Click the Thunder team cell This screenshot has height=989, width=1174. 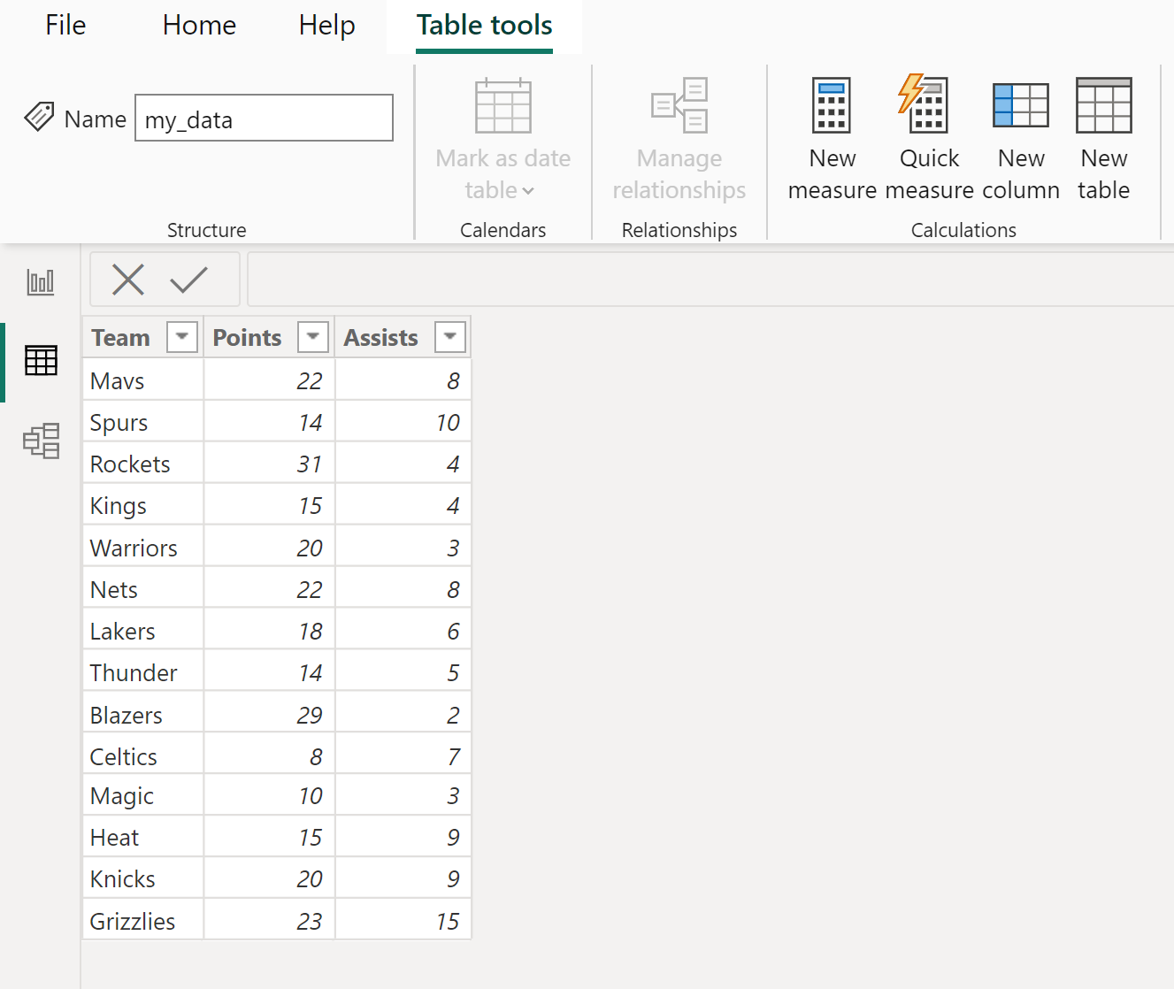pyautogui.click(x=143, y=672)
